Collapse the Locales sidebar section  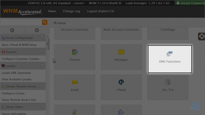(42, 66)
